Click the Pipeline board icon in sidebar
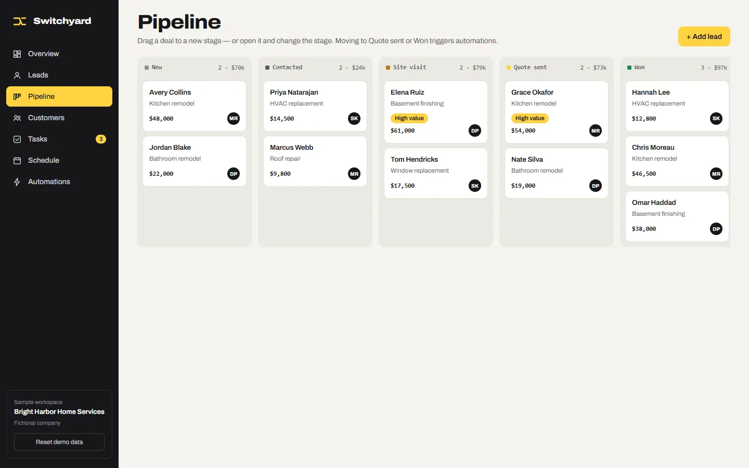 pyautogui.click(x=17, y=97)
